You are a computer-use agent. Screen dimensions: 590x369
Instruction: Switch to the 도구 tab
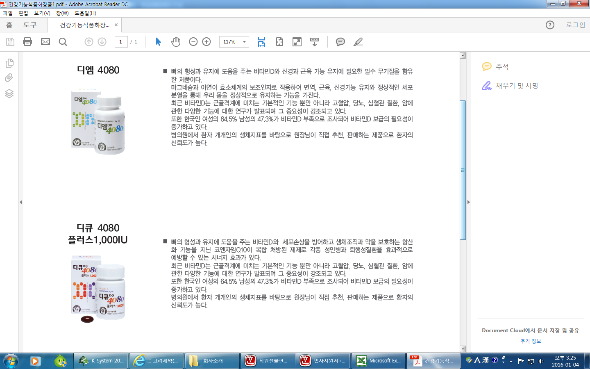[x=30, y=25]
